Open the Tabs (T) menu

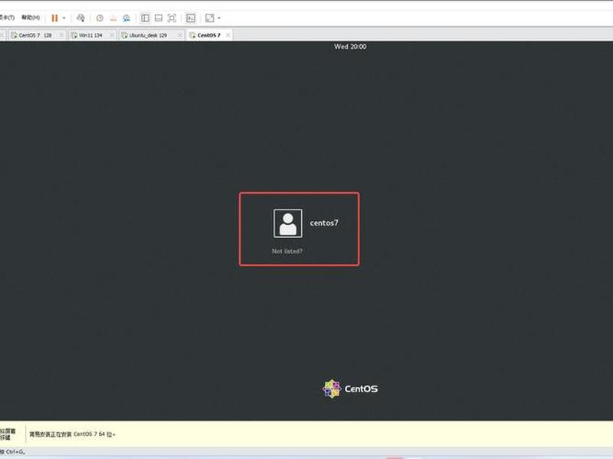(7, 18)
